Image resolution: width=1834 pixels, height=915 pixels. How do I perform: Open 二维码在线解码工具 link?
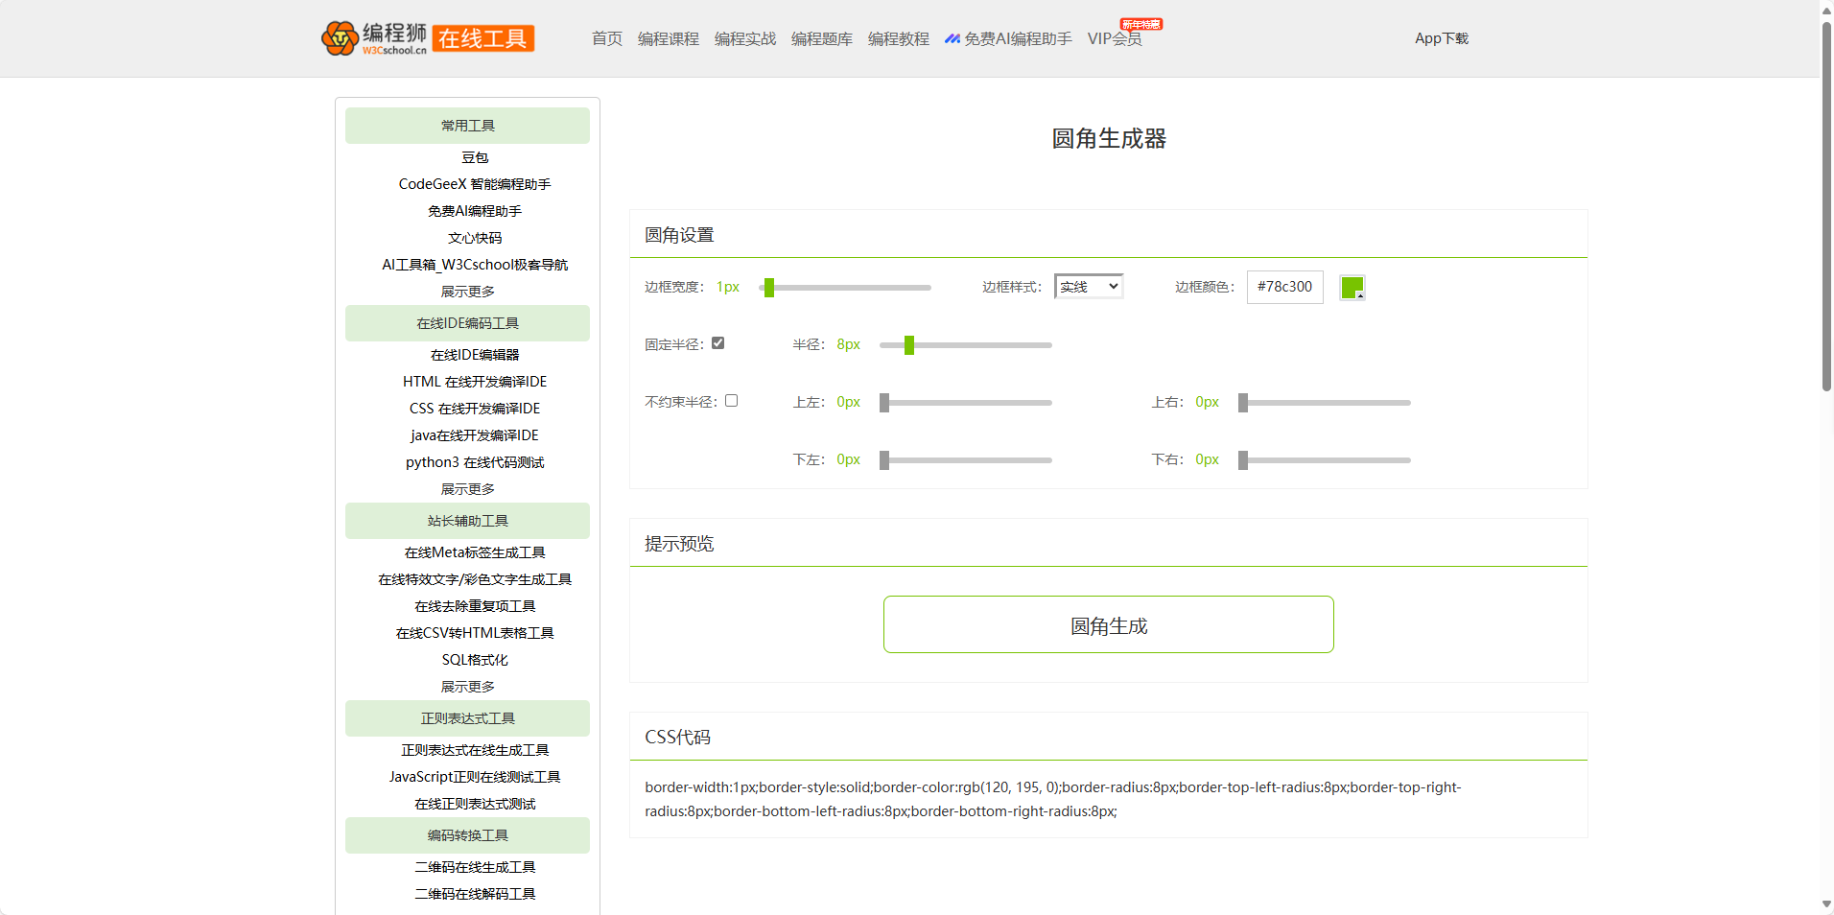475,894
